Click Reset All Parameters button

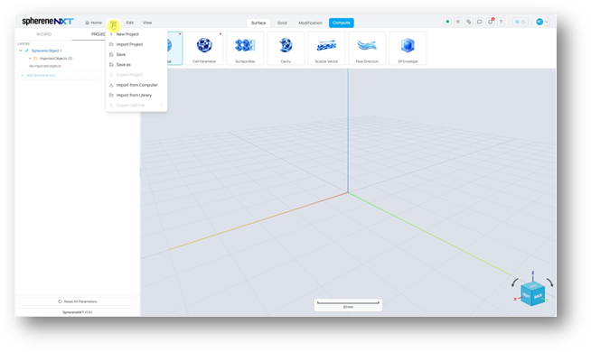pos(78,301)
